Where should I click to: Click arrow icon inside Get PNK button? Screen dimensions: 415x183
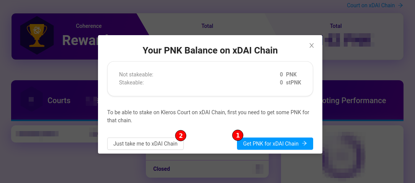[x=305, y=143]
